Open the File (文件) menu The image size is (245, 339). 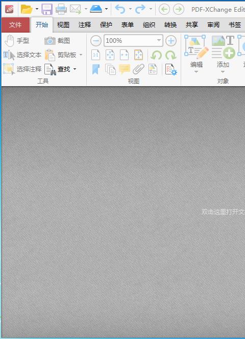[x=15, y=25]
